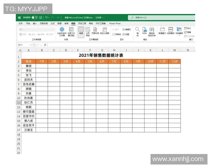Image resolution: width=211 pixels, height=168 pixels.
Task: Select the cell containing 成吉思汗
Action: (x=28, y=125)
